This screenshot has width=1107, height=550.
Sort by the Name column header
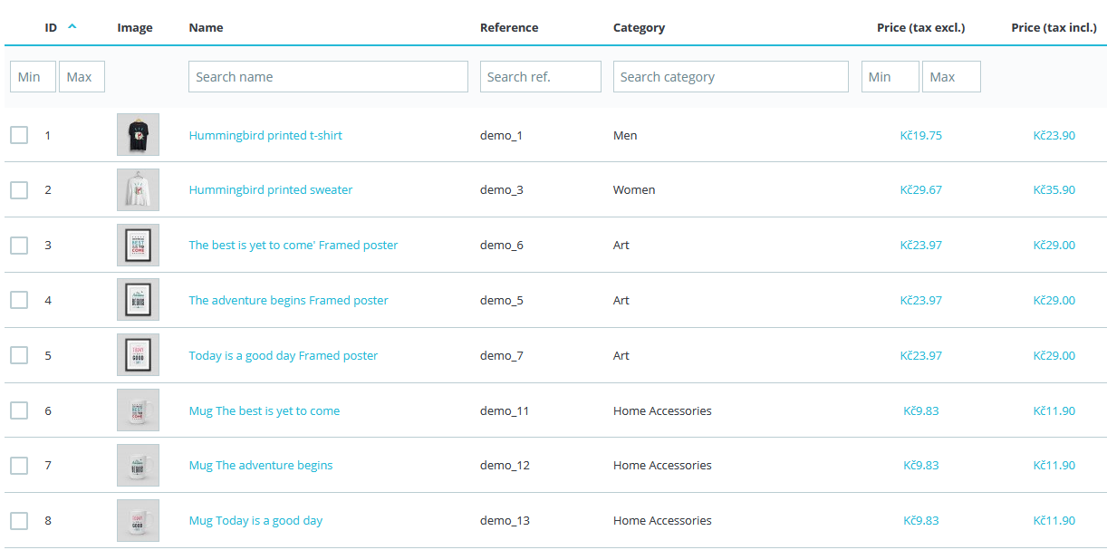[206, 27]
